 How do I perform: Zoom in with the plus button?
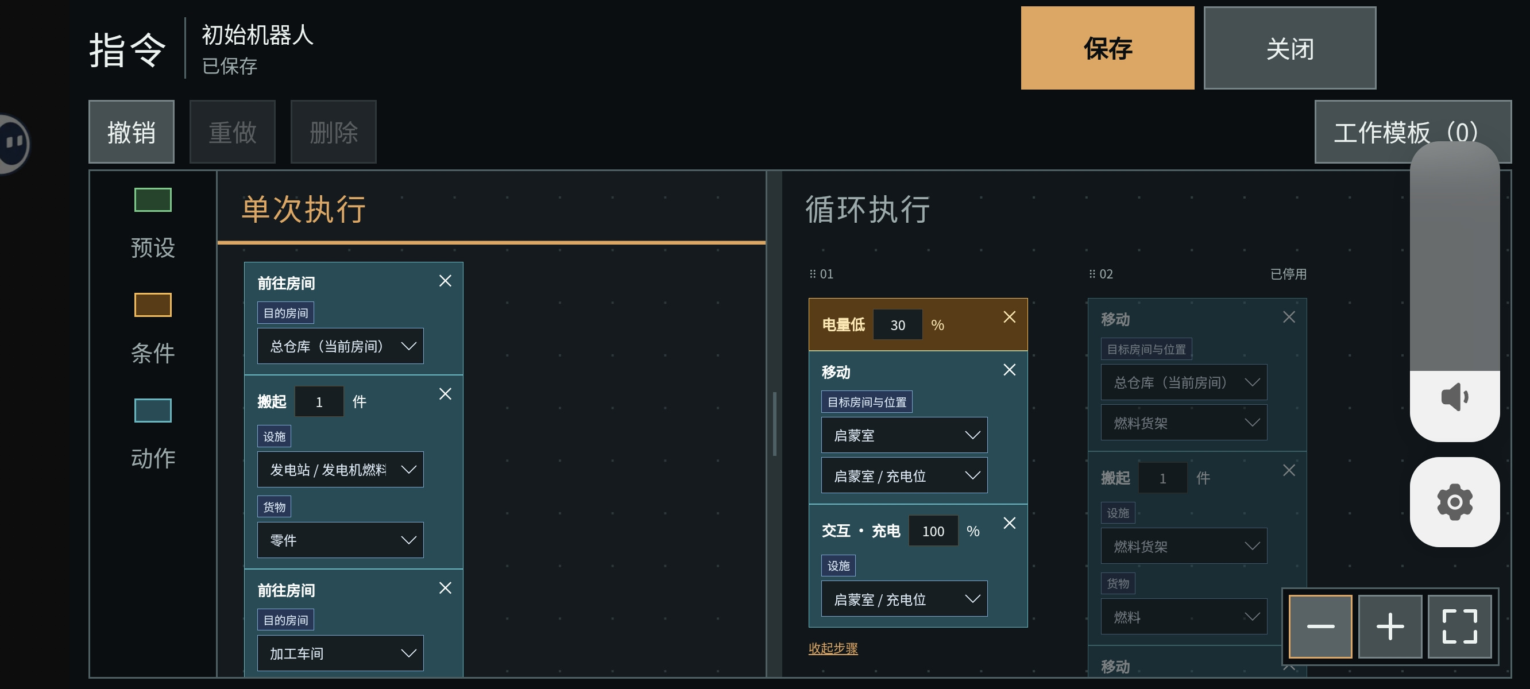(x=1390, y=626)
